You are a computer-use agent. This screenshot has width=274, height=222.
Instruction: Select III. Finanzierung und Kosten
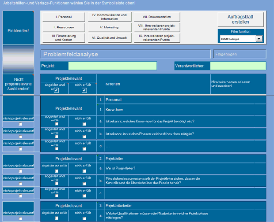click(x=63, y=38)
